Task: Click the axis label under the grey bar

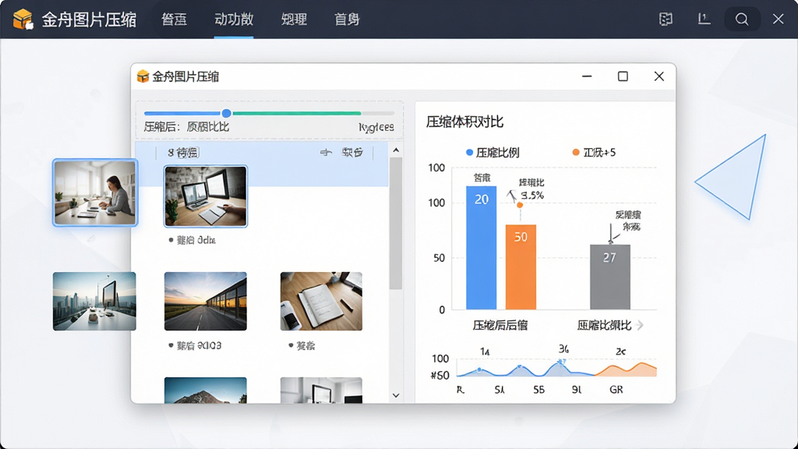Action: click(x=604, y=325)
